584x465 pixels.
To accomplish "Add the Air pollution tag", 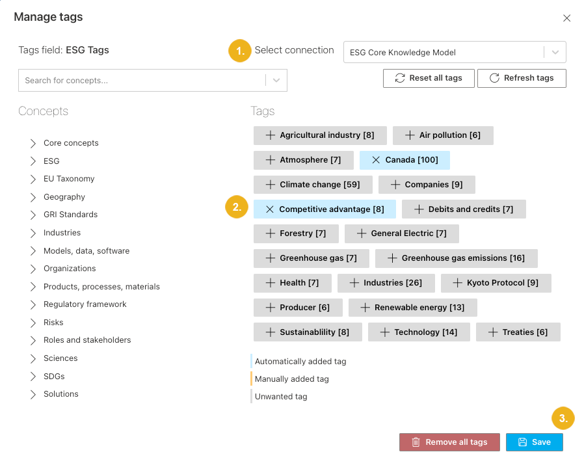I will click(x=410, y=135).
